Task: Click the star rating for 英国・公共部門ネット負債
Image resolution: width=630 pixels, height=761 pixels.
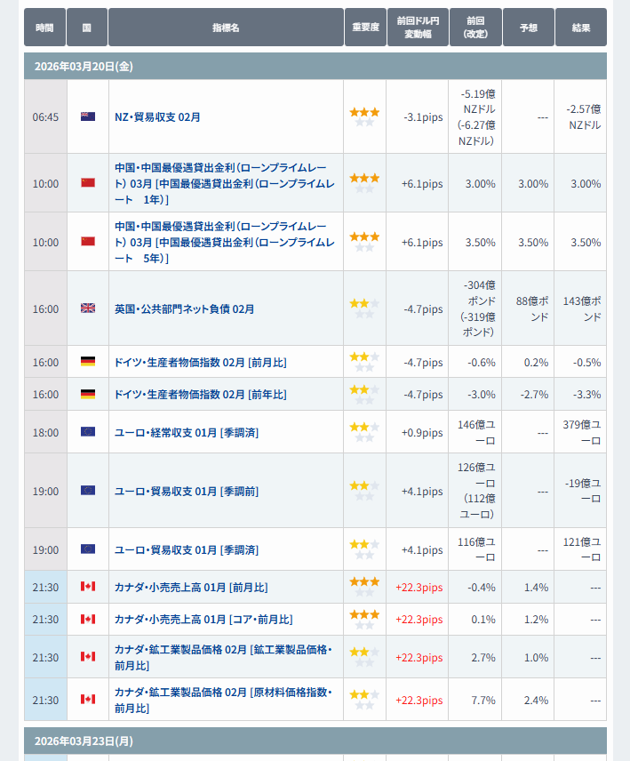Action: coord(364,308)
